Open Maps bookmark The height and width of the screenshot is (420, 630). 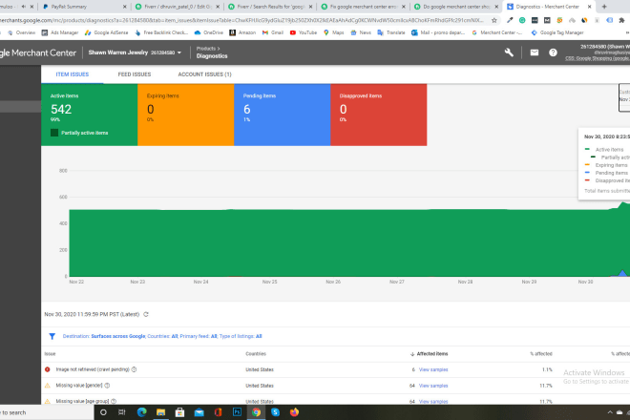[333, 32]
